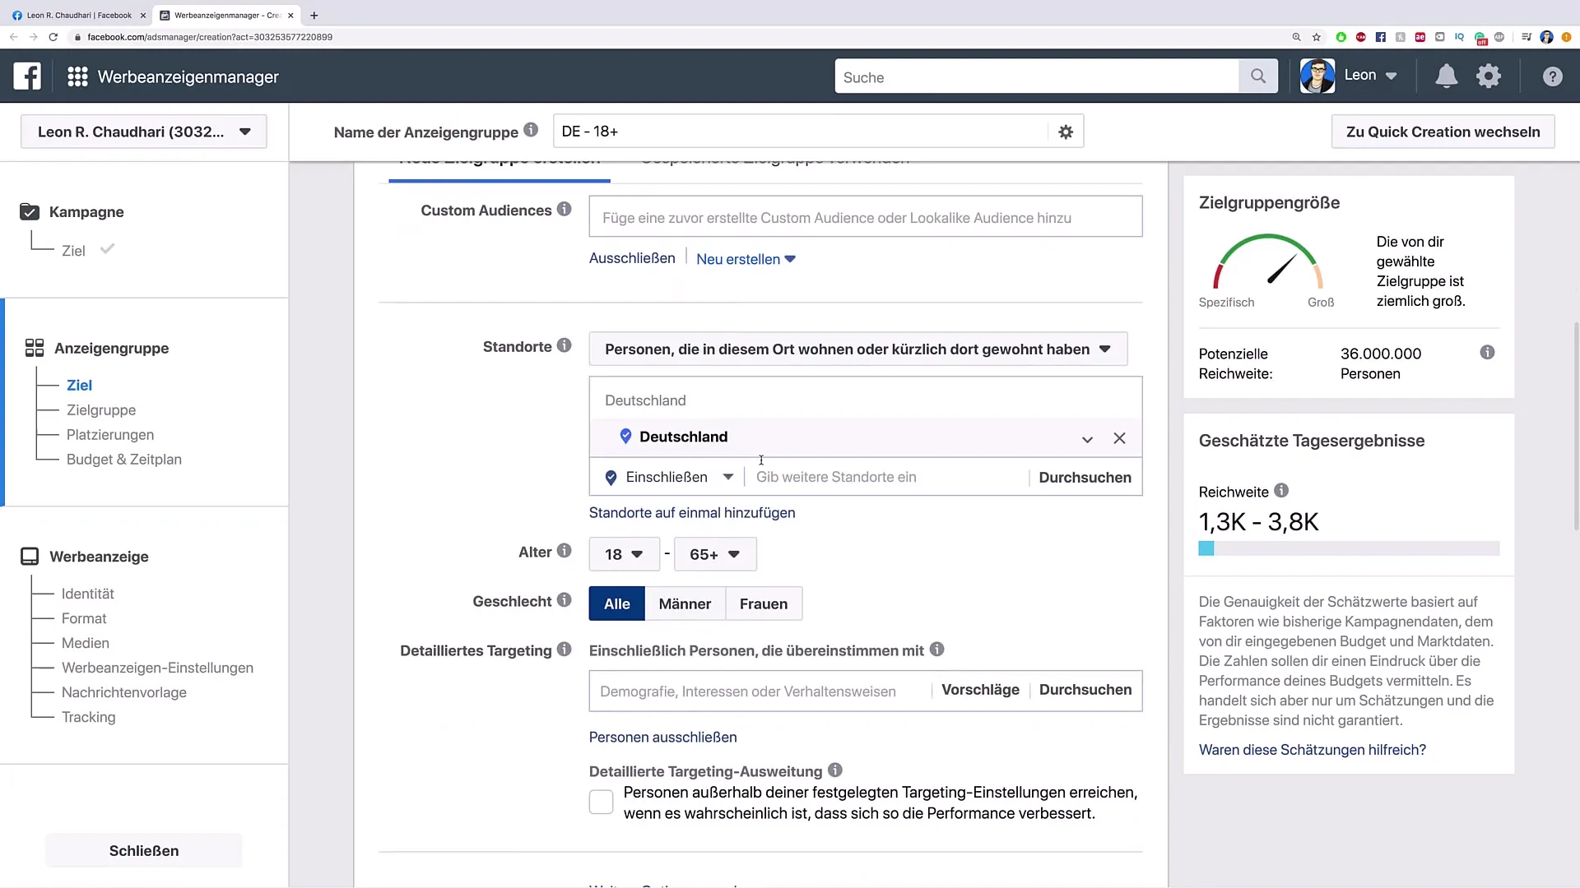Viewport: 1580px width, 888px height.
Task: Open Format under Werbeanzeige
Action: (84, 618)
